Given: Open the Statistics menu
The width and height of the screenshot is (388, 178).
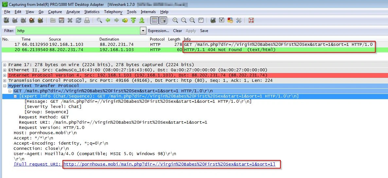Looking at the screenshot, I should pos(92,12).
